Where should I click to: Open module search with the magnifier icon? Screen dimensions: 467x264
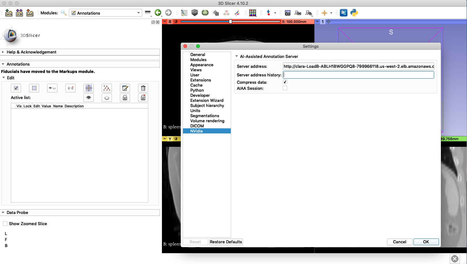(64, 13)
